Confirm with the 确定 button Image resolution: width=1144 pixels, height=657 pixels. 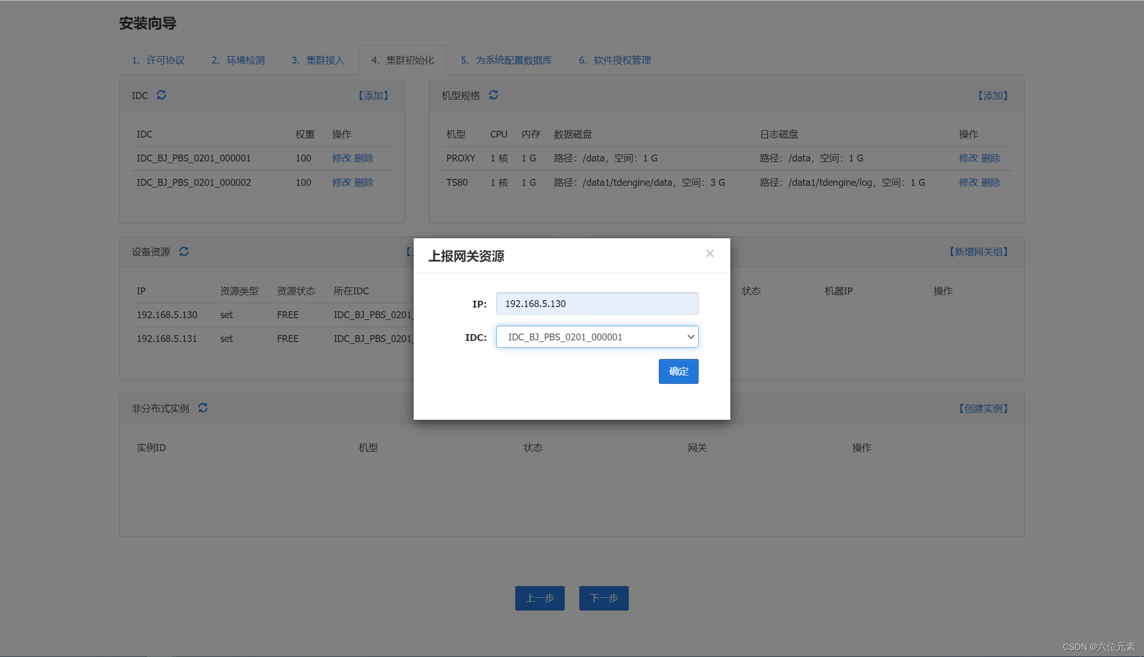(x=678, y=372)
